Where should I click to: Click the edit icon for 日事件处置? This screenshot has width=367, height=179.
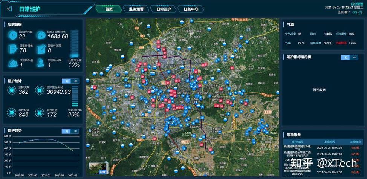tap(41, 49)
